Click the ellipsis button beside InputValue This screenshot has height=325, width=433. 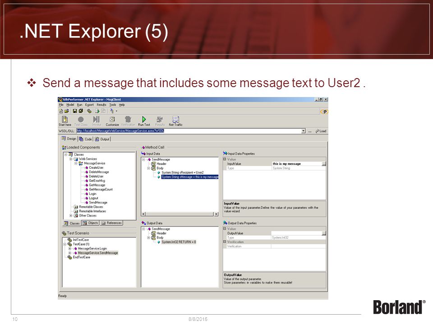[324, 164]
